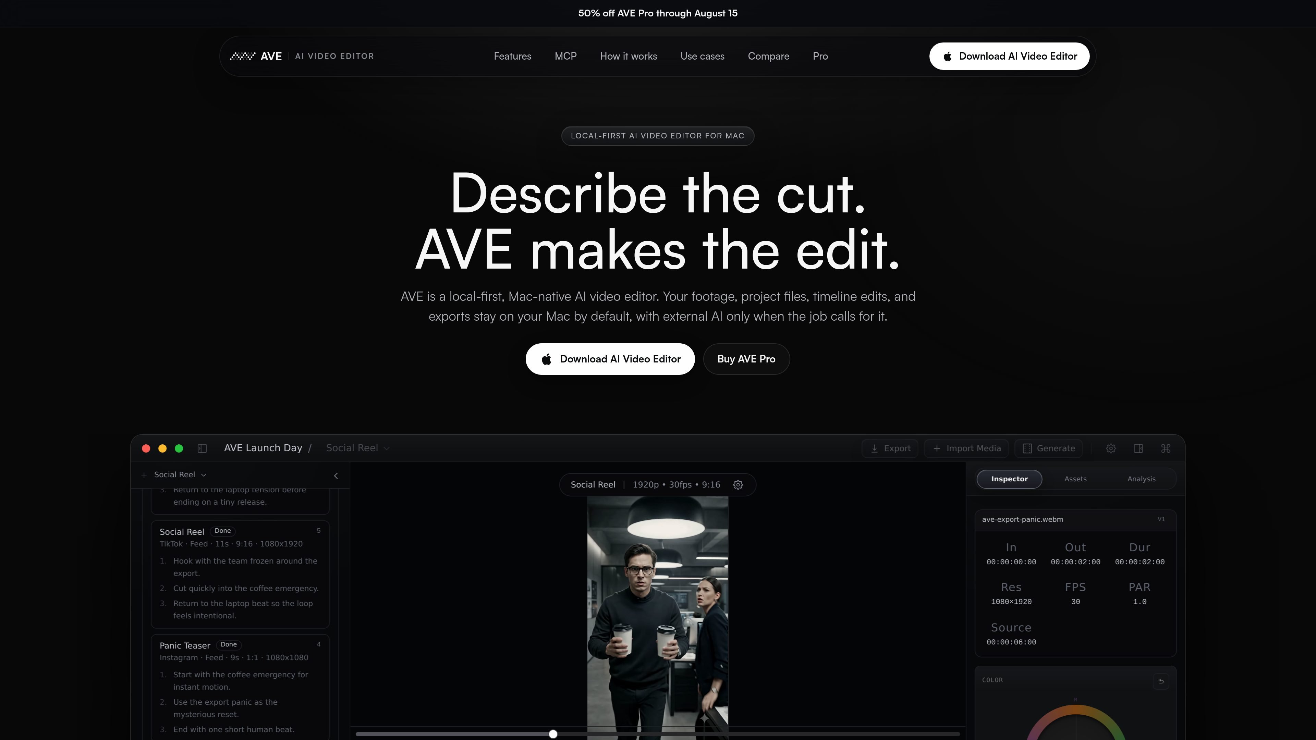This screenshot has width=1316, height=740.
Task: Collapse sidebar with the left chevron
Action: pyautogui.click(x=336, y=476)
